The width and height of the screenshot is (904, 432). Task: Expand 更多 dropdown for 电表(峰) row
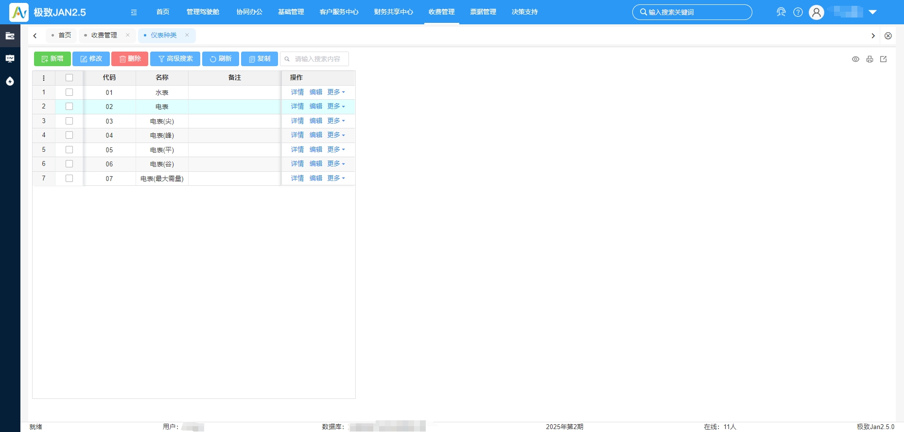point(336,135)
